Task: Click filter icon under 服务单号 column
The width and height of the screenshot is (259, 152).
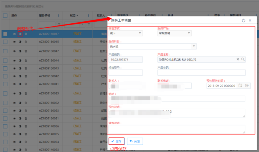Action: click(59, 24)
